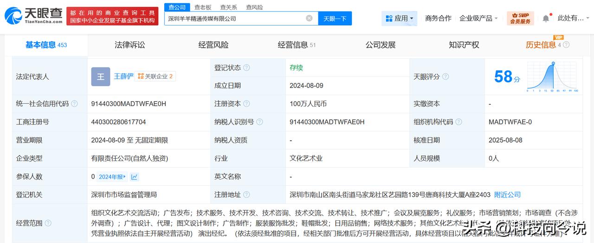Click the 存续 registration status
Screen dimensions: 594x243
point(296,68)
